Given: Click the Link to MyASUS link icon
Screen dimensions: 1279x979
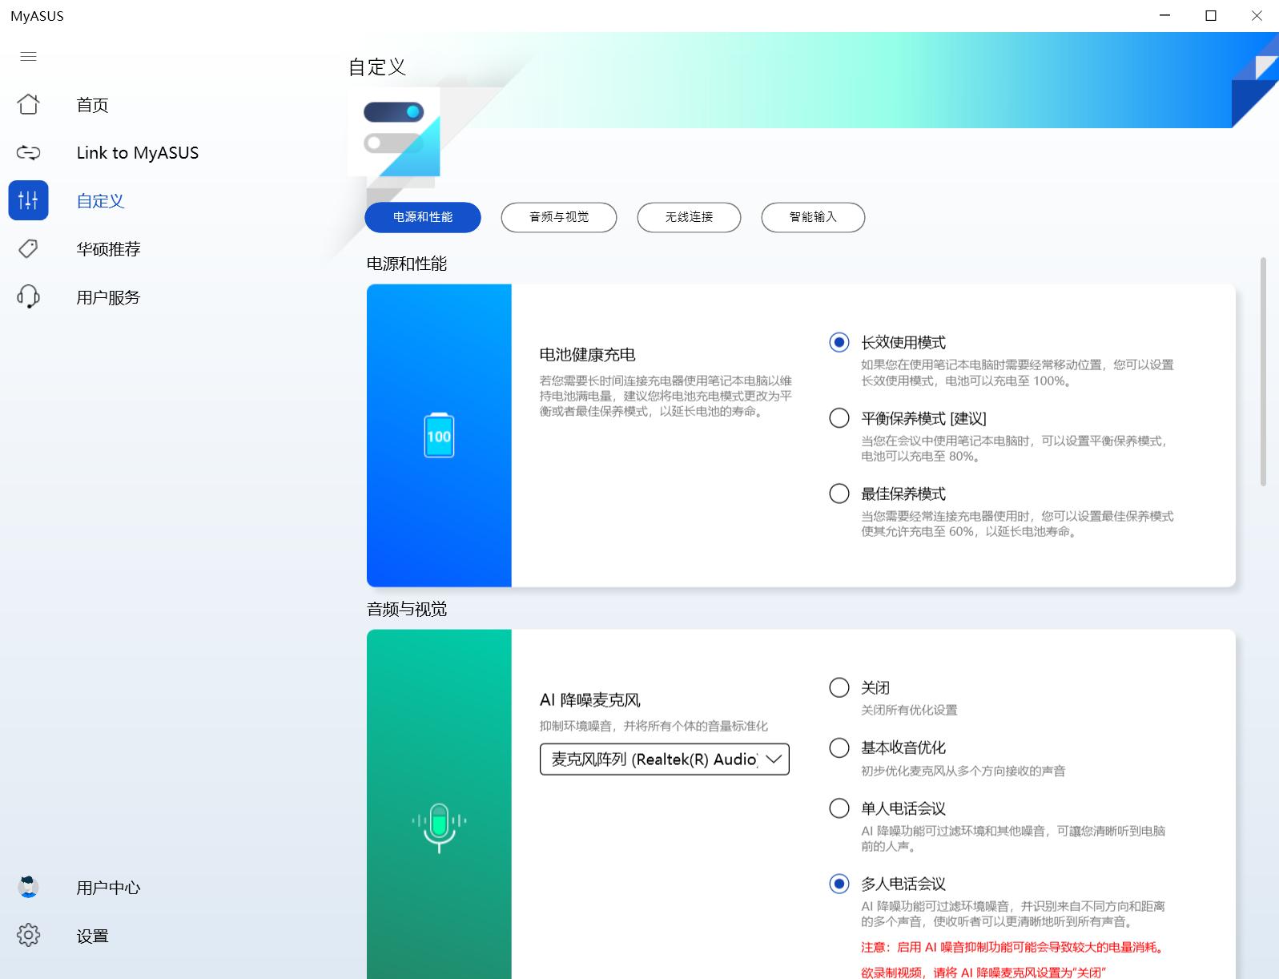Looking at the screenshot, I should coord(28,152).
